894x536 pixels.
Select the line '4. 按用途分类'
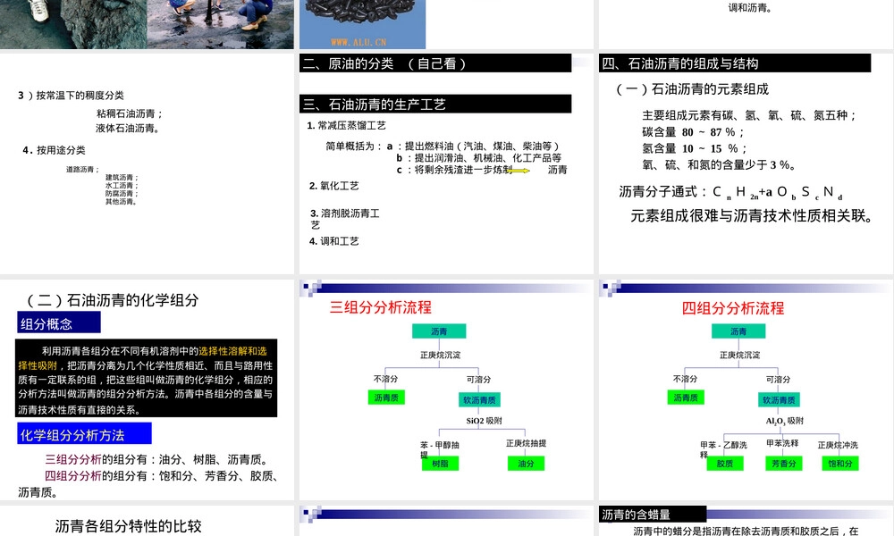tap(55, 150)
